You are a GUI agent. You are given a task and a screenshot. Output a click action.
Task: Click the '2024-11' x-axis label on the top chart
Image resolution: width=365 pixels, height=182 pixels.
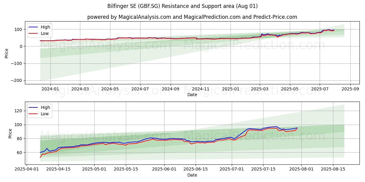200,89
